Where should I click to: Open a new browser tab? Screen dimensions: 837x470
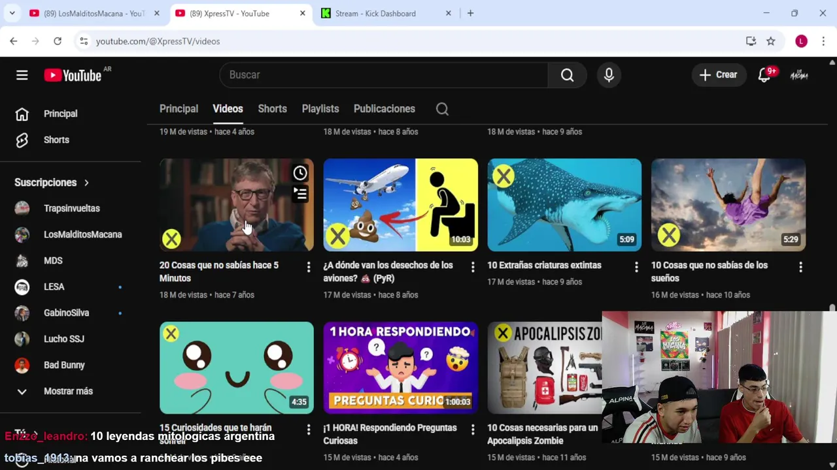(x=470, y=13)
